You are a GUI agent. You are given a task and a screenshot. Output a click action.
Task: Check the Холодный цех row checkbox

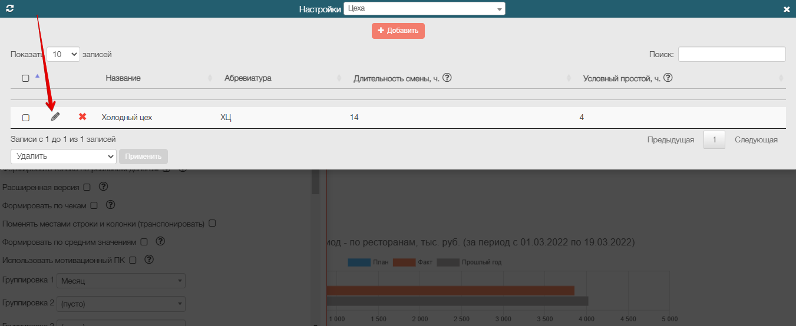click(25, 118)
